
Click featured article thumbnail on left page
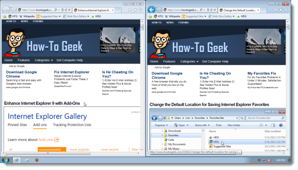point(118,40)
